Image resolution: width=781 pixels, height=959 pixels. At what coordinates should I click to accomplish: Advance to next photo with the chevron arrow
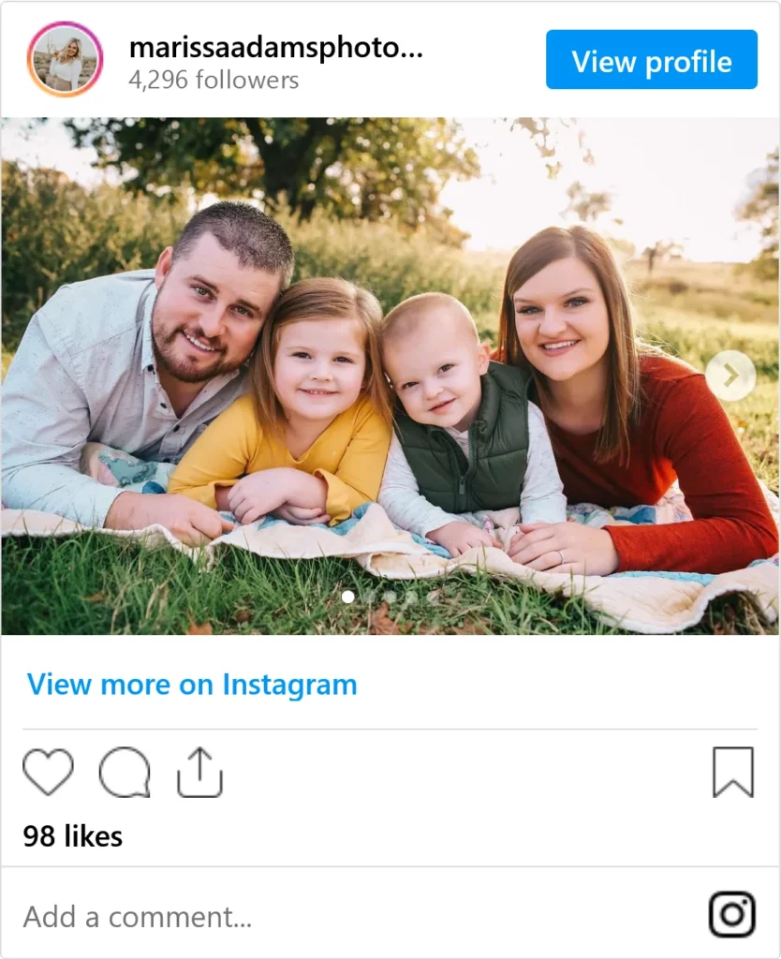point(730,376)
